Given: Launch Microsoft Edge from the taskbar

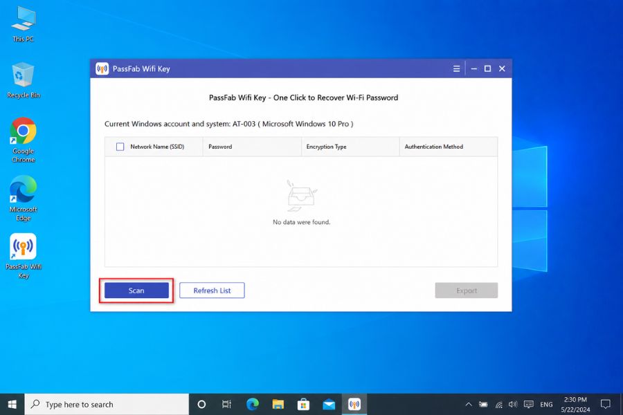Looking at the screenshot, I should [252, 404].
